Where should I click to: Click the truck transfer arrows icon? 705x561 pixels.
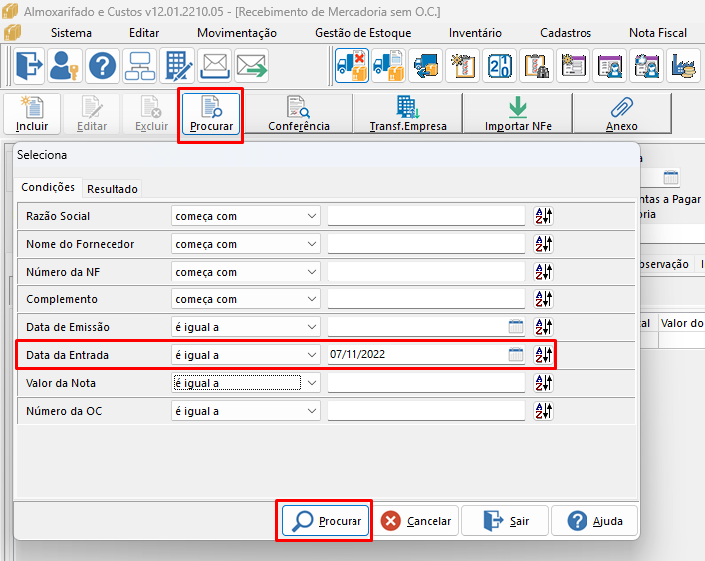tap(426, 66)
